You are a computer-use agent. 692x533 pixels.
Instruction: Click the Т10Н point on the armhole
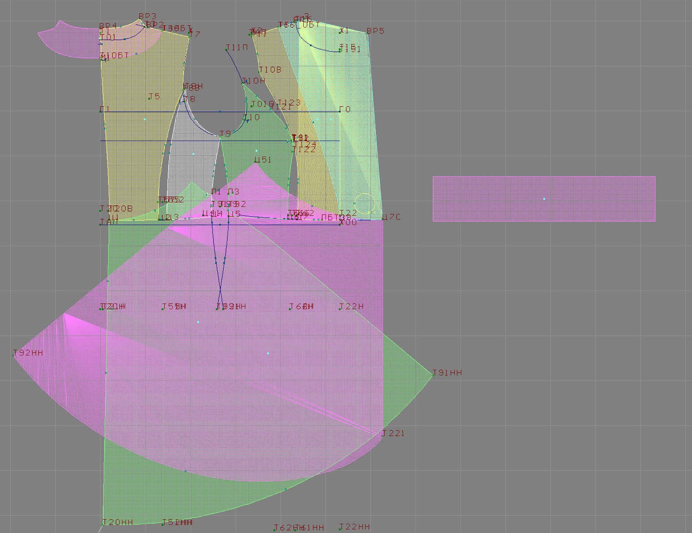click(x=243, y=82)
